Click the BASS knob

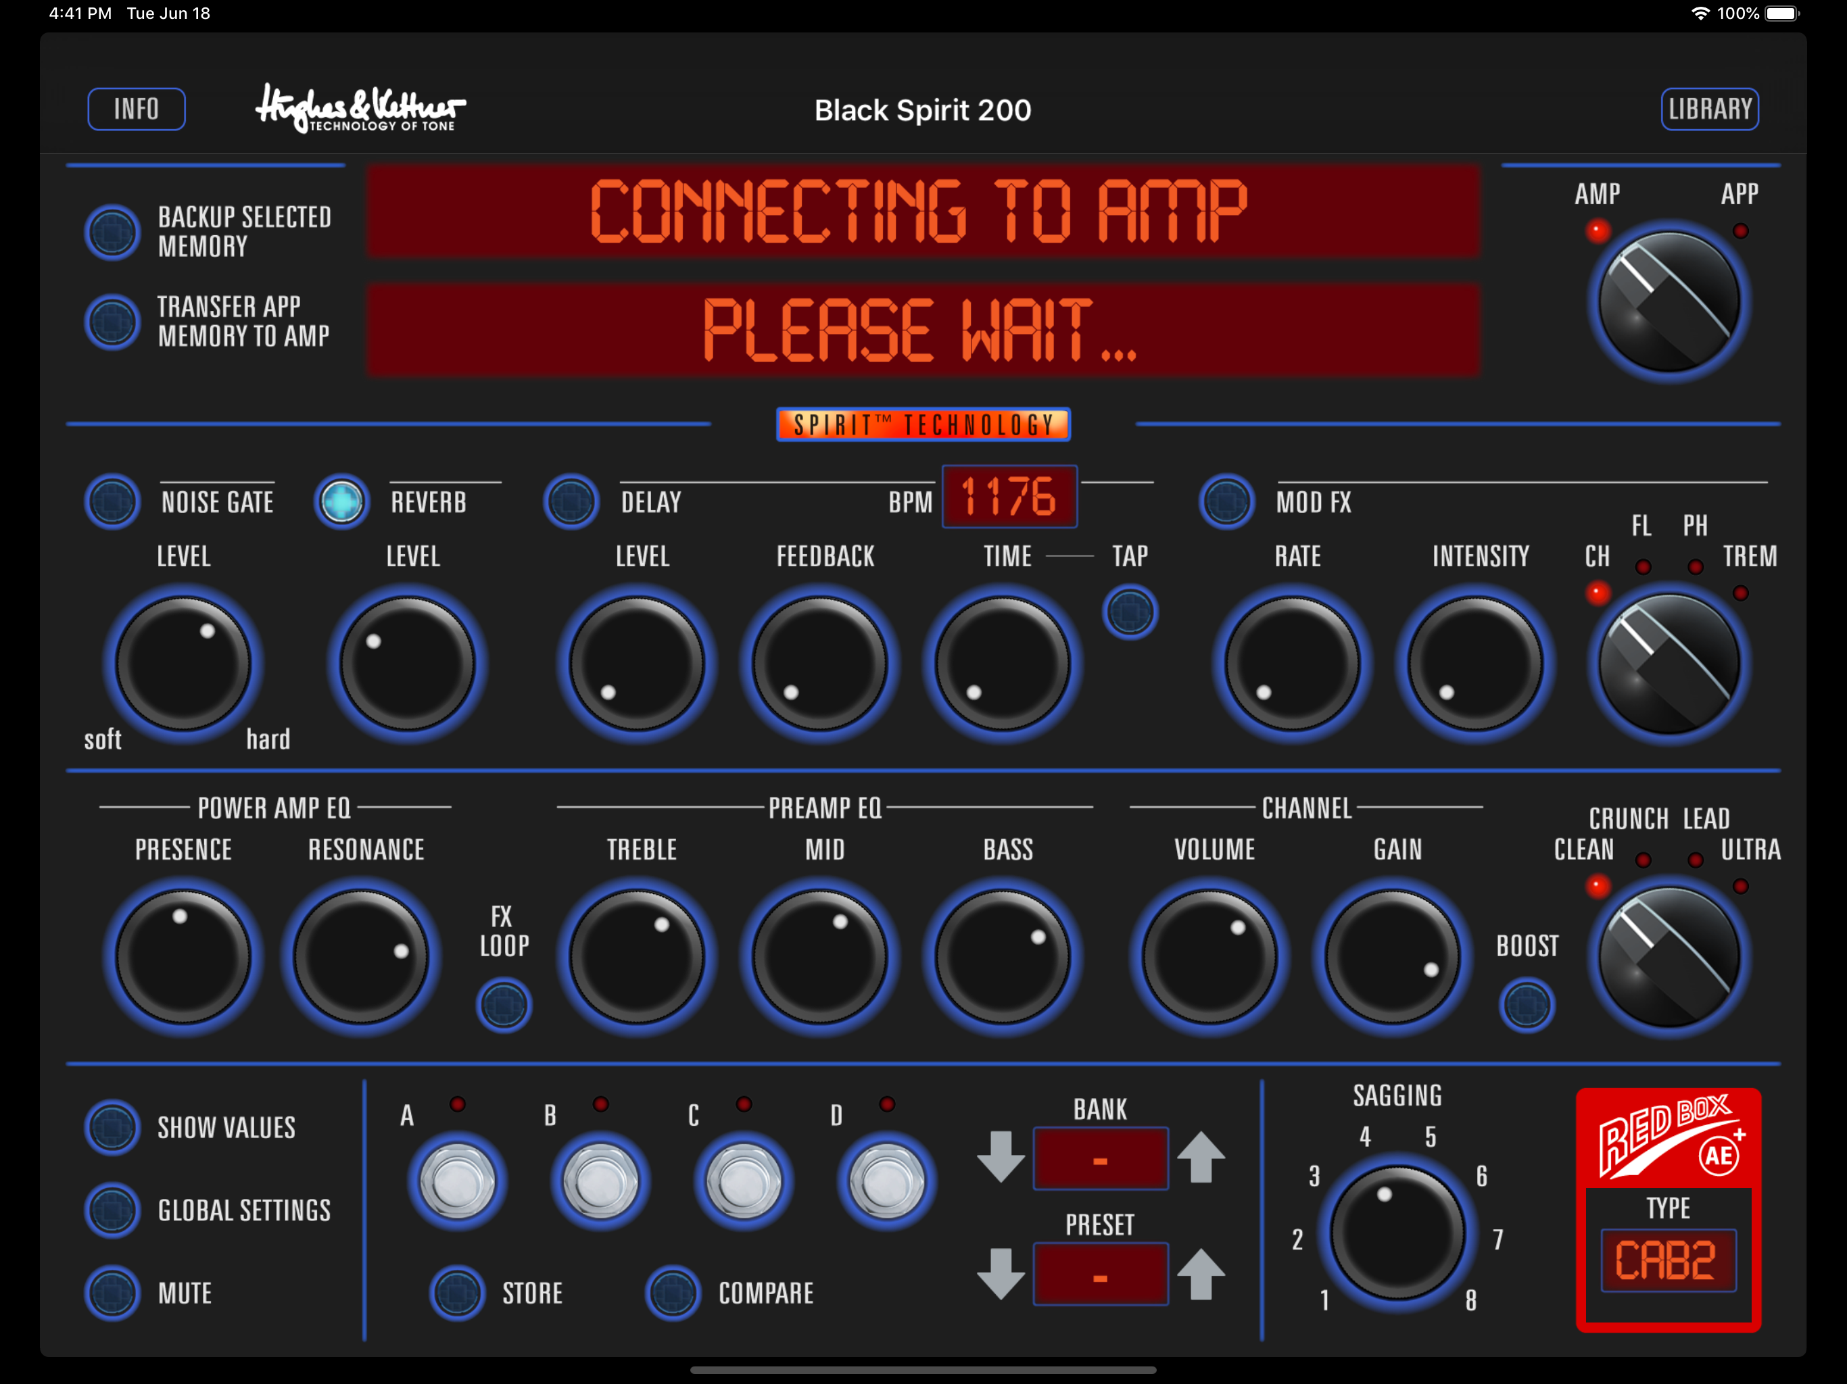pyautogui.click(x=1003, y=957)
